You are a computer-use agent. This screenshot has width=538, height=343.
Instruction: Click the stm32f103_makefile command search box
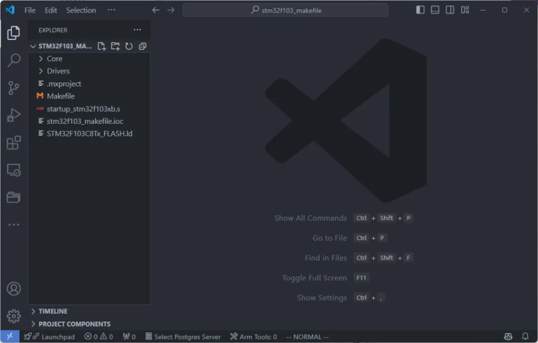pos(285,10)
